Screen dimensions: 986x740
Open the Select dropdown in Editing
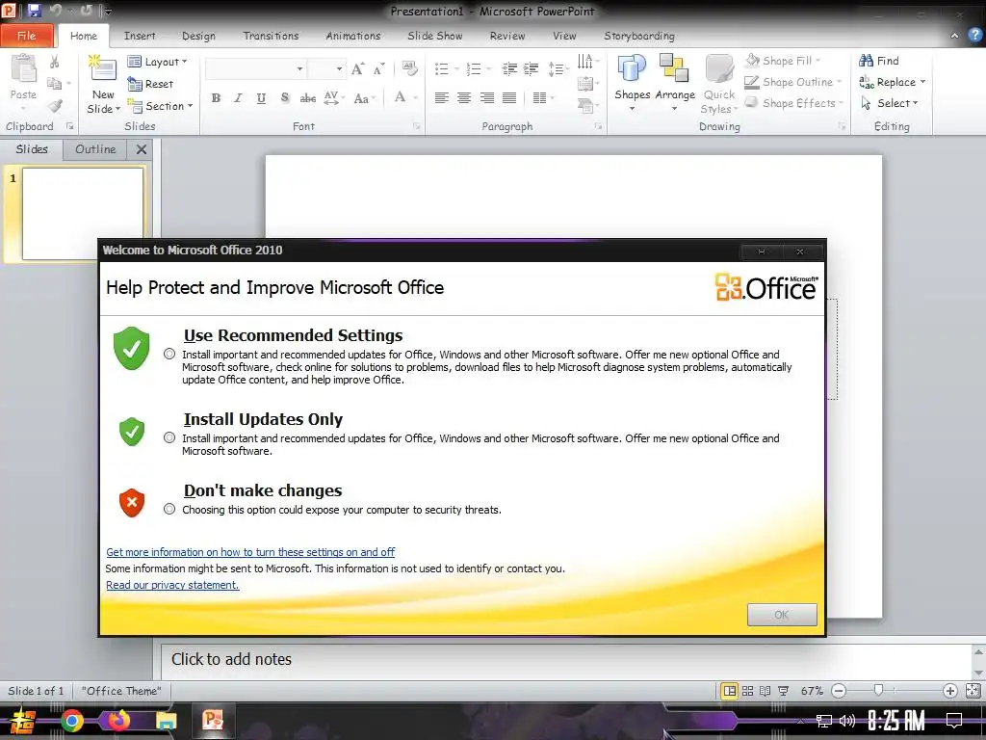pos(890,103)
